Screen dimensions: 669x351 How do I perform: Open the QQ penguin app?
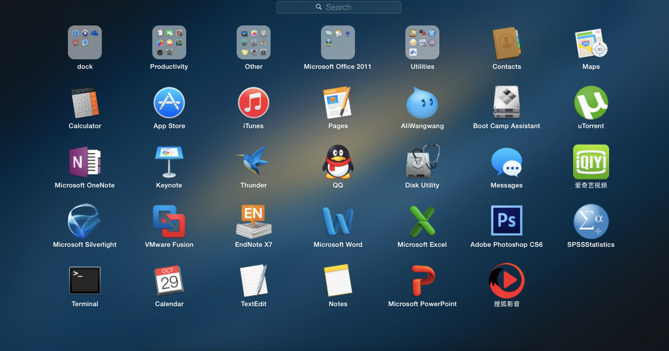[338, 162]
